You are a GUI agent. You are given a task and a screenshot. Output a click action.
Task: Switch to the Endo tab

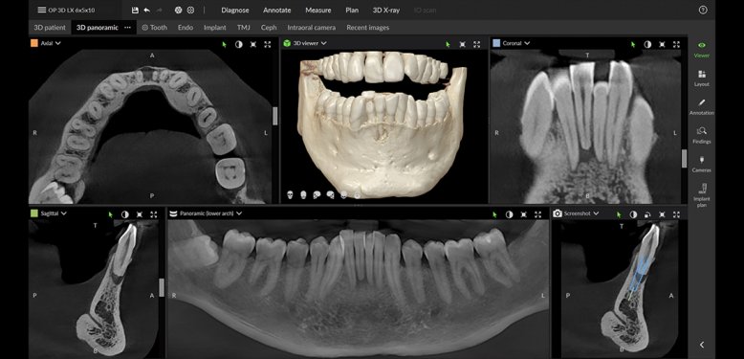pos(186,28)
